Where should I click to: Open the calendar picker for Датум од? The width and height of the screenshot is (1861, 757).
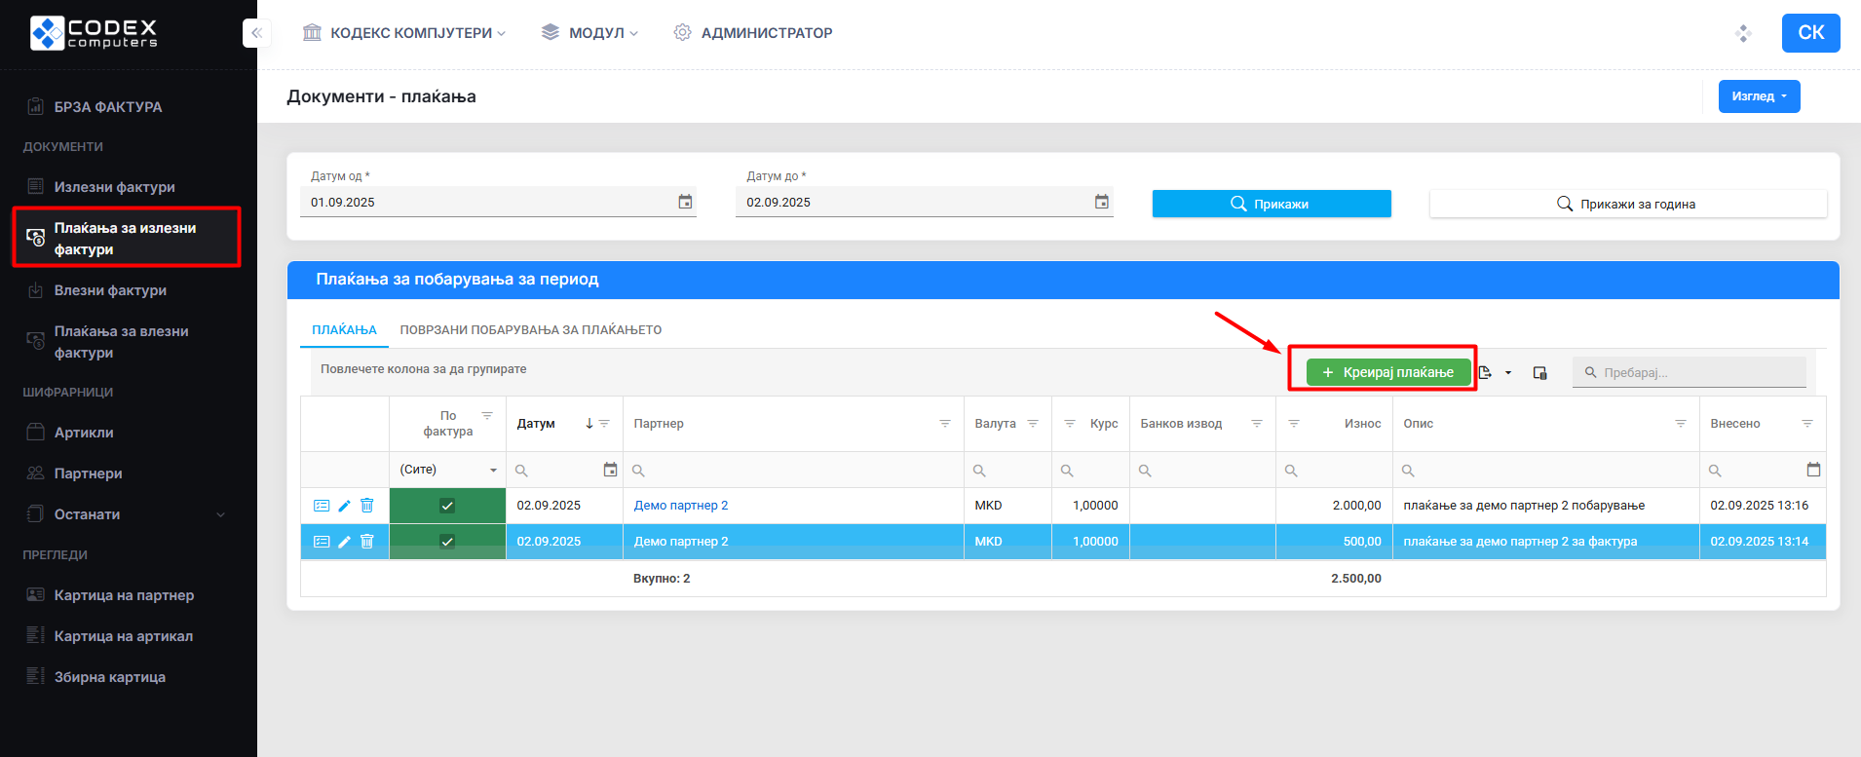click(685, 202)
